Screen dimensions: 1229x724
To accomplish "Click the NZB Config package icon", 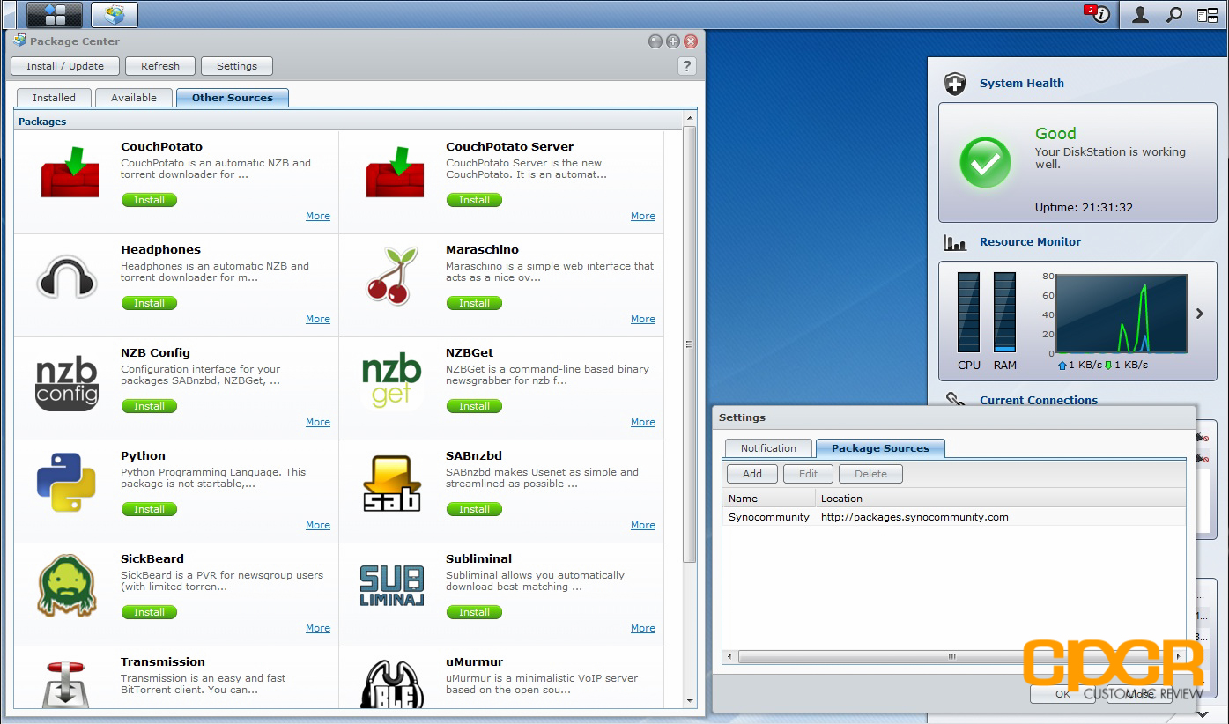I will click(66, 382).
